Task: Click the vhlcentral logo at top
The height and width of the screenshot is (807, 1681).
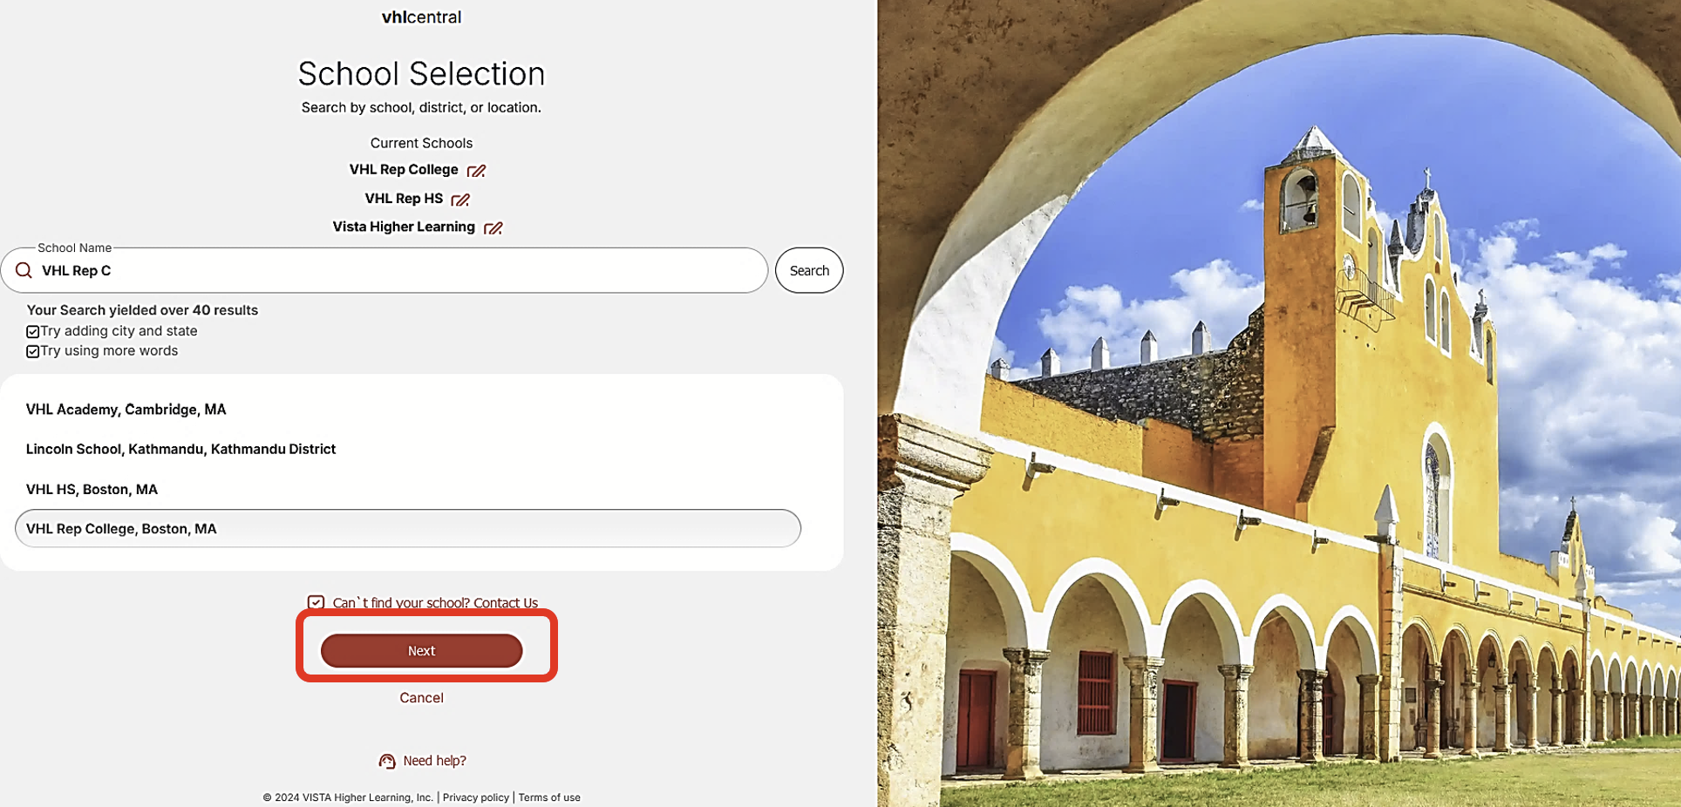Action: [x=421, y=17]
